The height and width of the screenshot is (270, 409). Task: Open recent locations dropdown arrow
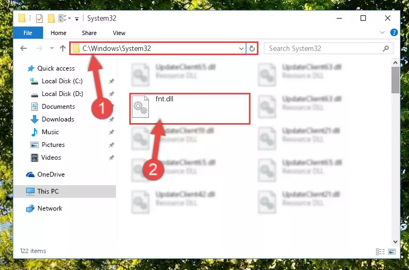(x=52, y=48)
